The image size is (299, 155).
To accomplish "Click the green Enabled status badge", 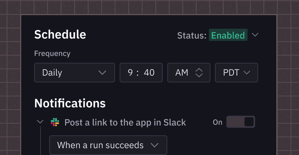I will (x=228, y=35).
